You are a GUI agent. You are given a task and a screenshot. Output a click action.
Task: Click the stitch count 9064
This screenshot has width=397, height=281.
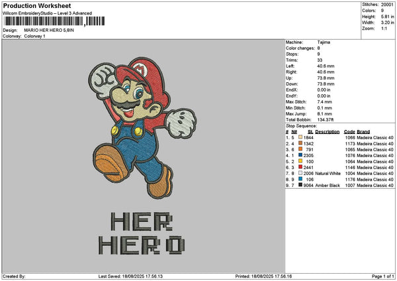(308, 186)
